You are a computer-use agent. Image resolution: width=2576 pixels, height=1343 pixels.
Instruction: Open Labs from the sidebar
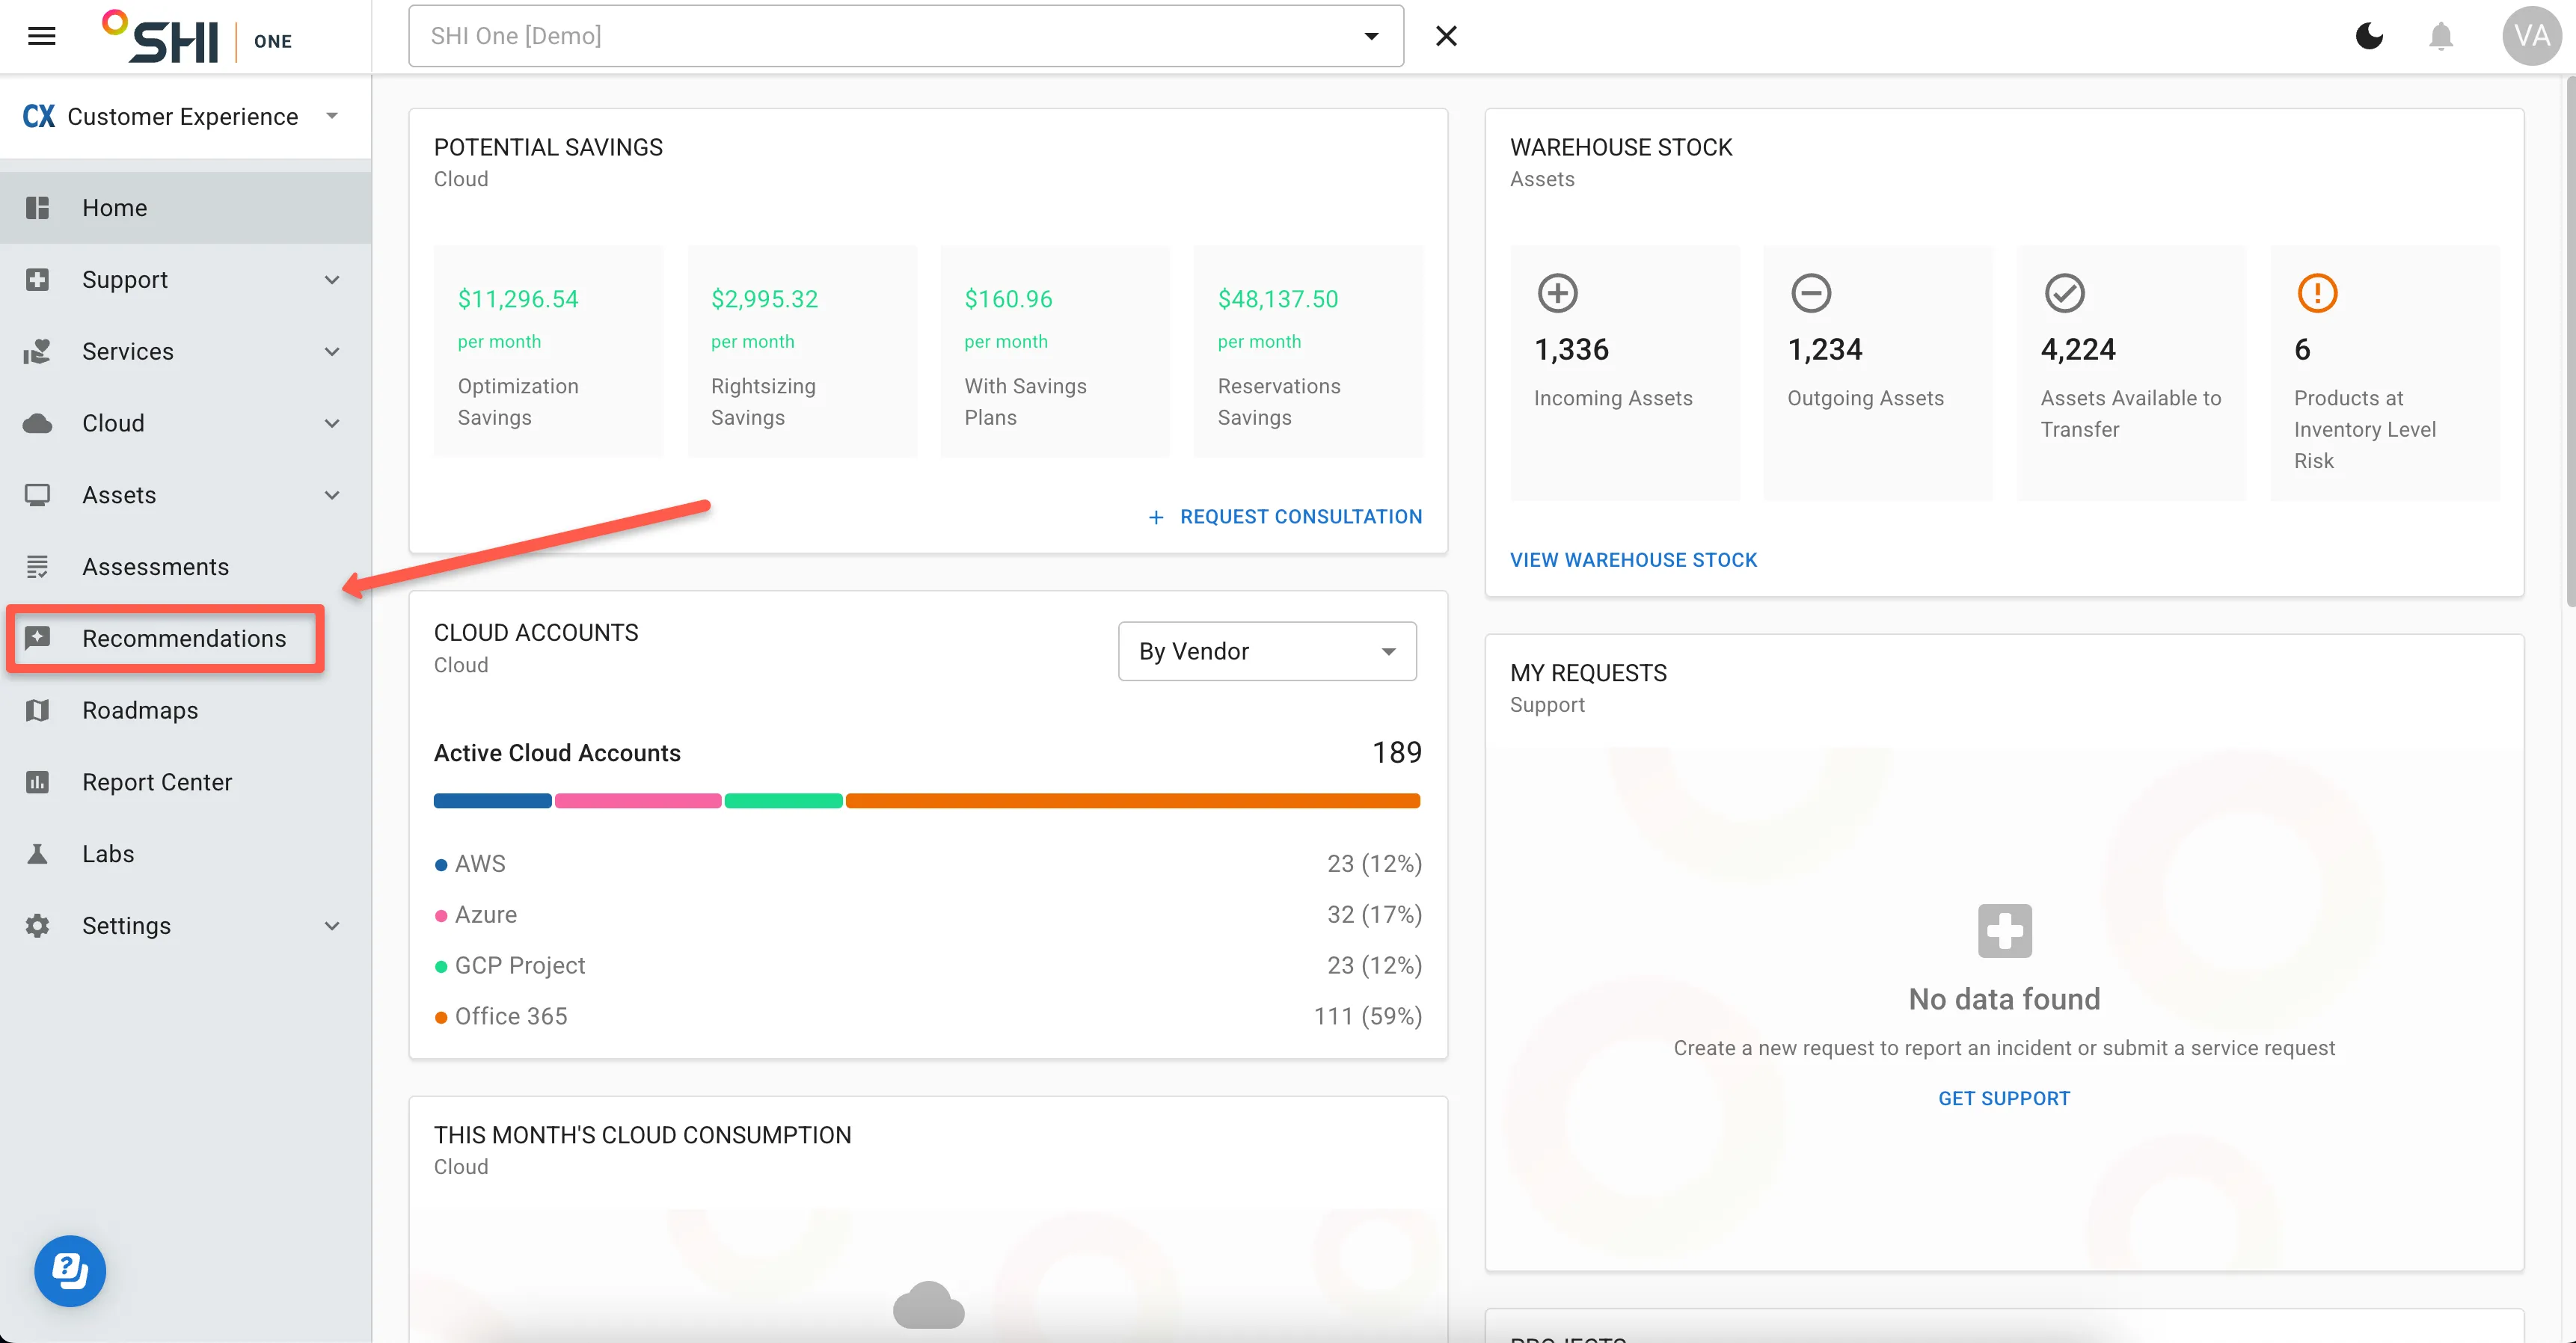[186, 854]
